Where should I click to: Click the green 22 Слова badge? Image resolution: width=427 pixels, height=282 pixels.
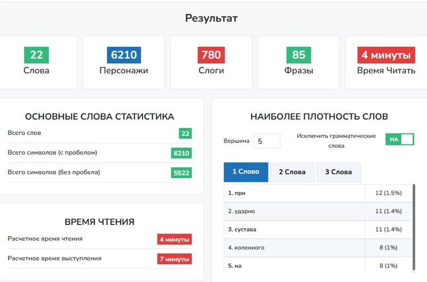(x=36, y=55)
